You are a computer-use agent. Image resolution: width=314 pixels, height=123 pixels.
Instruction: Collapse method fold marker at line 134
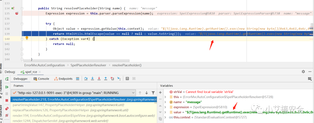point(22,8)
